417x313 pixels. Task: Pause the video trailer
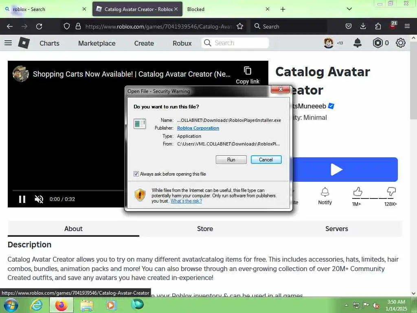click(22, 199)
